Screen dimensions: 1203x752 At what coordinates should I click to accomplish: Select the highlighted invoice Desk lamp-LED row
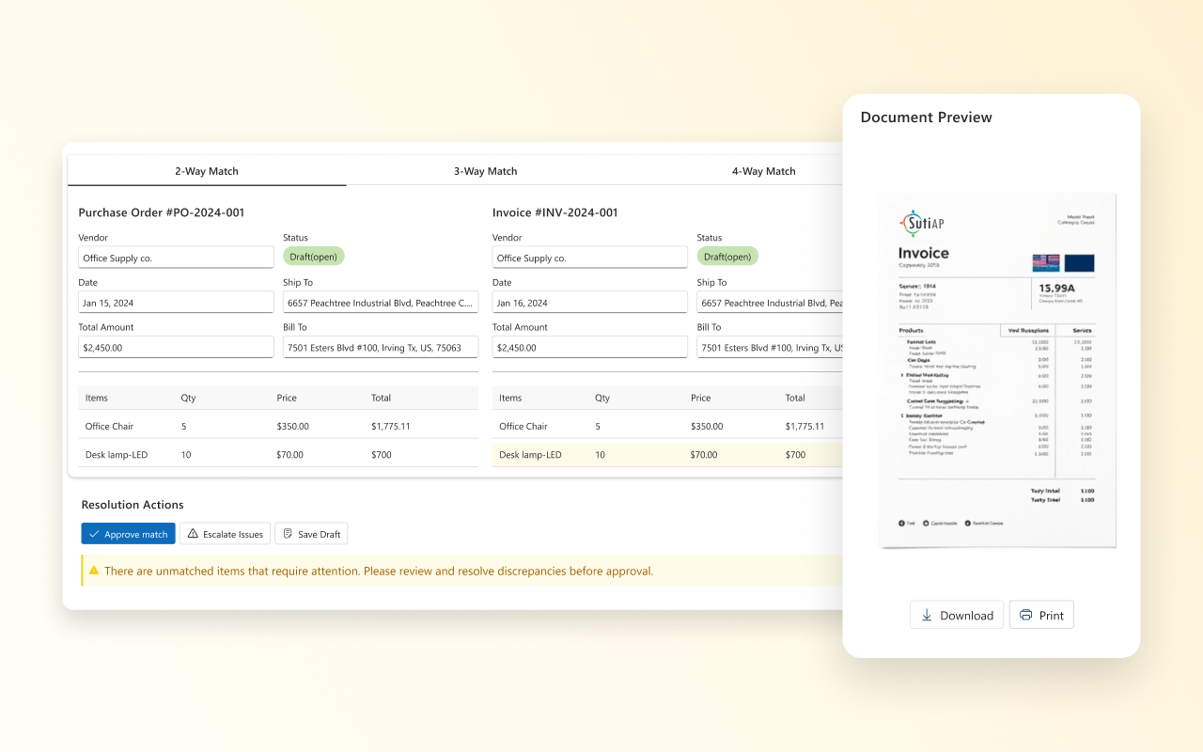point(667,455)
